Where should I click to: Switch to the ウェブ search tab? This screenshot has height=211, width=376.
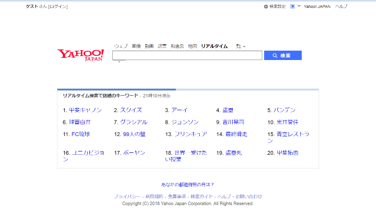click(121, 46)
